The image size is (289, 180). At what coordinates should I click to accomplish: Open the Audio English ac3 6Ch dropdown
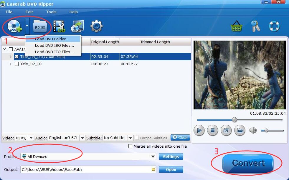click(82, 138)
